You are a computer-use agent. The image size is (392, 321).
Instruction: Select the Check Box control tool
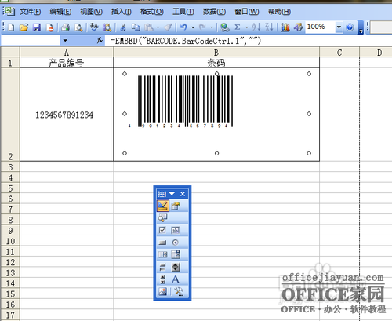coord(162,230)
